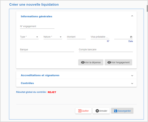Focus the Montant input field
The image size is (148, 122).
coord(76,37)
